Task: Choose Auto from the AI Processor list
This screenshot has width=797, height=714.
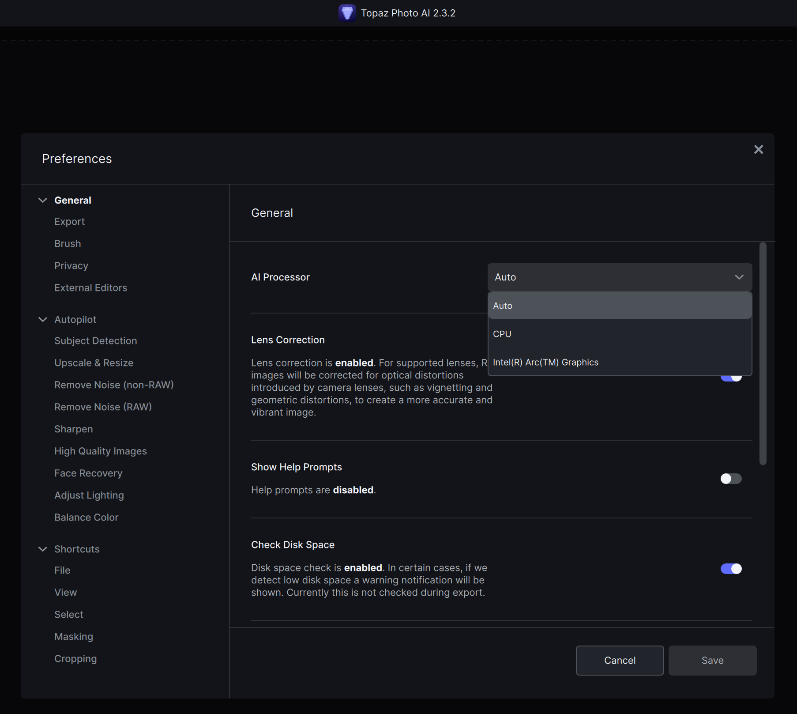Action: coord(620,306)
